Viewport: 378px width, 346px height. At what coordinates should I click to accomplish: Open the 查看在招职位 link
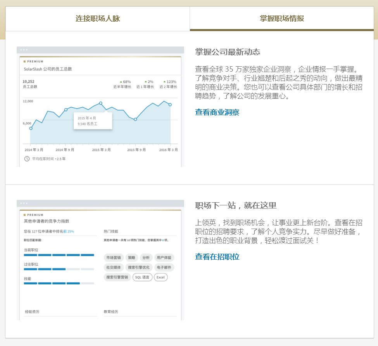pos(217,256)
